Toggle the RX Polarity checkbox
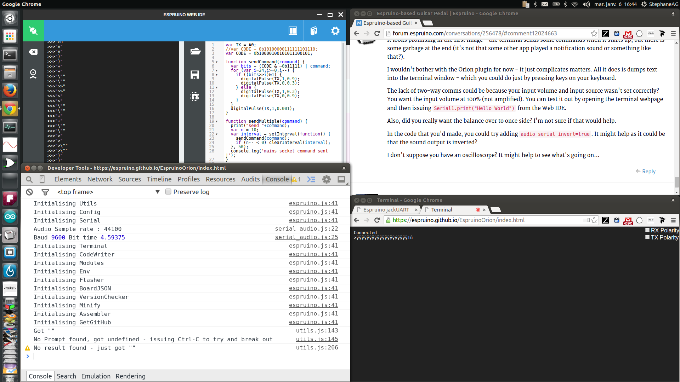 pyautogui.click(x=647, y=230)
